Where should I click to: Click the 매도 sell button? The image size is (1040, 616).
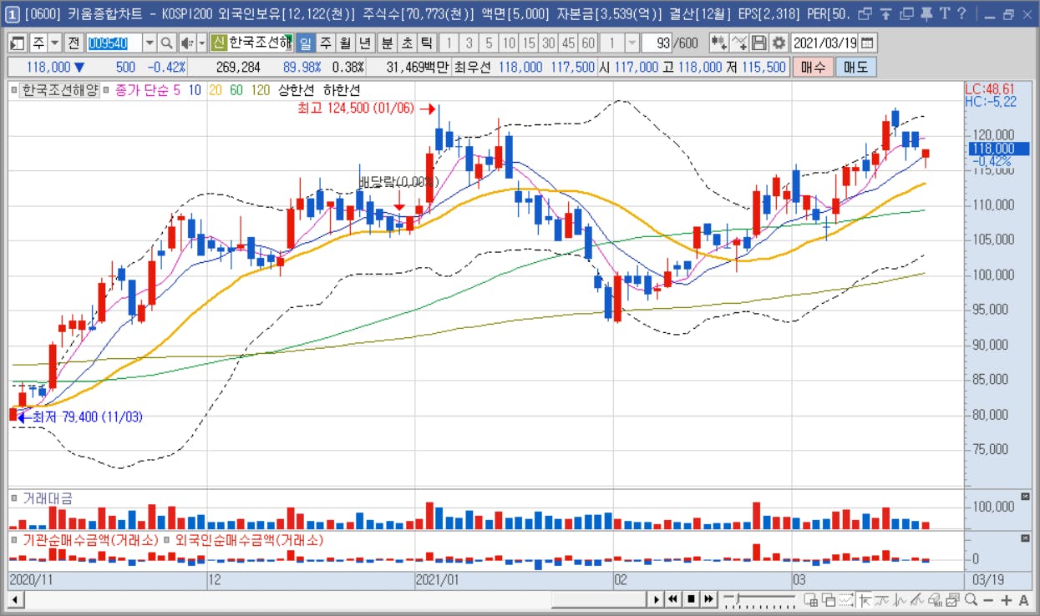click(855, 68)
